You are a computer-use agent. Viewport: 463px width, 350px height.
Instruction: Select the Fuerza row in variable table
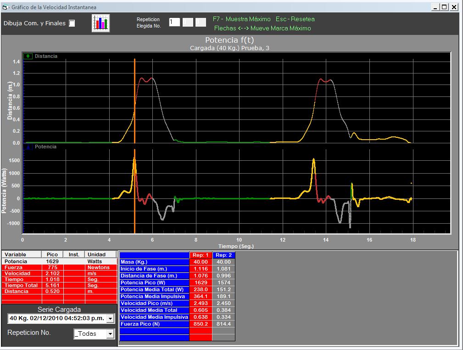(59, 267)
